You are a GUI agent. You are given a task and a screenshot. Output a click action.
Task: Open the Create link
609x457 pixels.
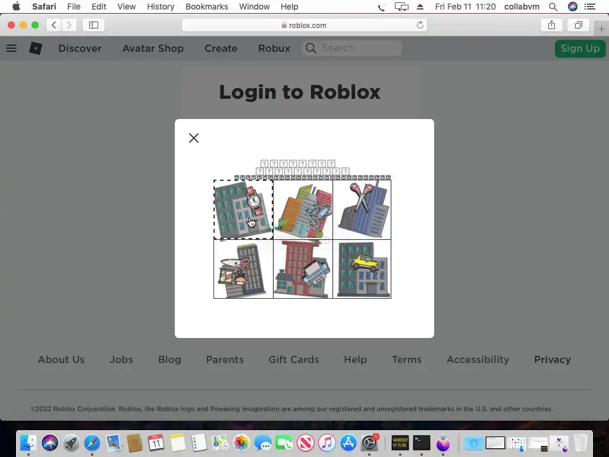pyautogui.click(x=221, y=48)
